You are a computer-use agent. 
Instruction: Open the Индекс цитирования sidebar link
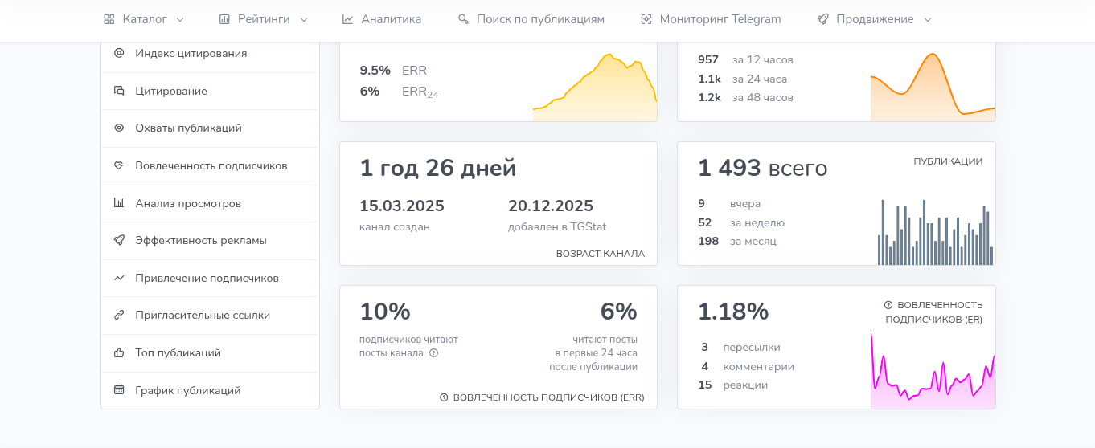coord(191,54)
